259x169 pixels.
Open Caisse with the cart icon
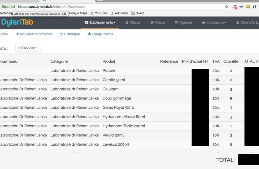point(158,23)
